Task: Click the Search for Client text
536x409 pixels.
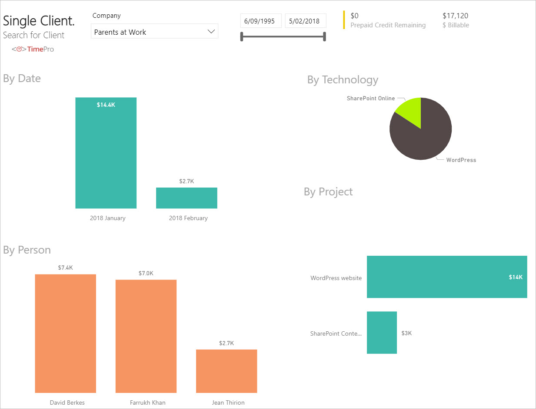Action: 33,35
